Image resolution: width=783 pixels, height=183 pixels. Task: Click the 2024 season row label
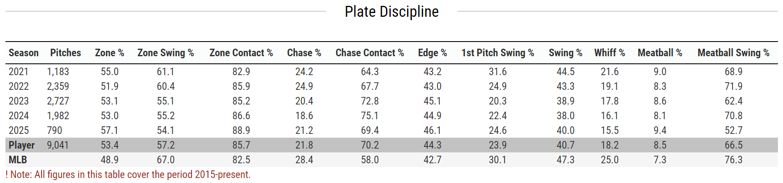tap(19, 116)
